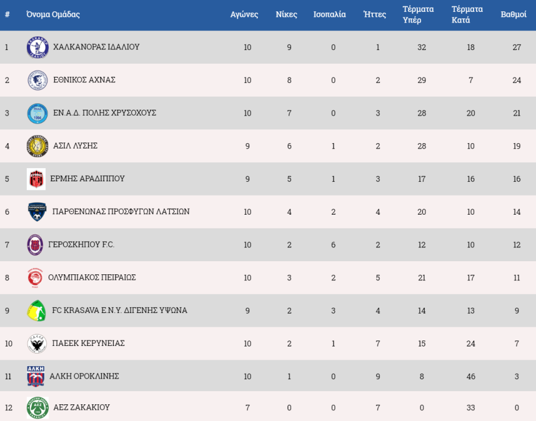Select goals-against value 24 in ΠΑΕΕΚ ΚΕΡΥΝΕΙΑΣ row
536x421 pixels.
pos(470,343)
